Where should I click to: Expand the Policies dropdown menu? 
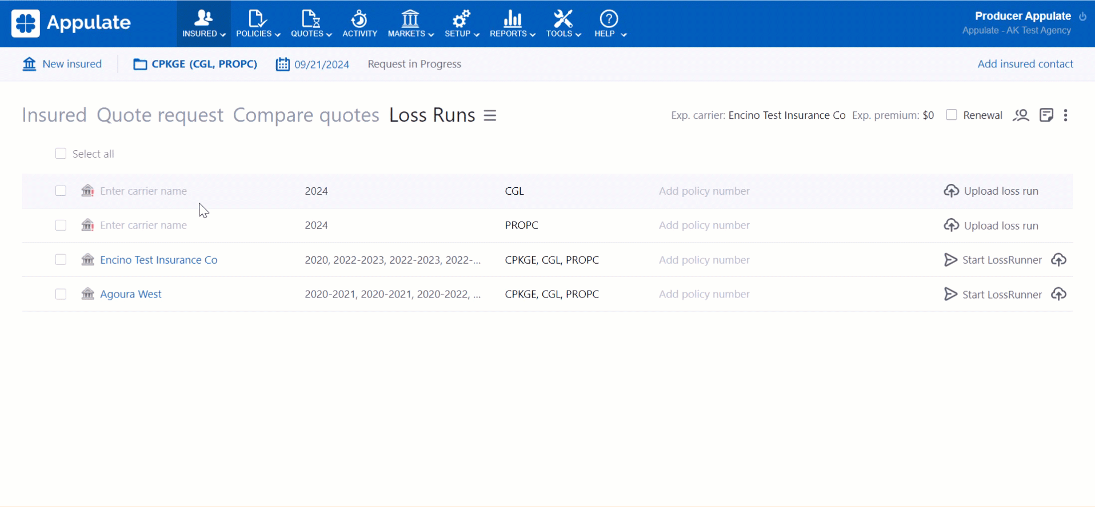pyautogui.click(x=258, y=24)
